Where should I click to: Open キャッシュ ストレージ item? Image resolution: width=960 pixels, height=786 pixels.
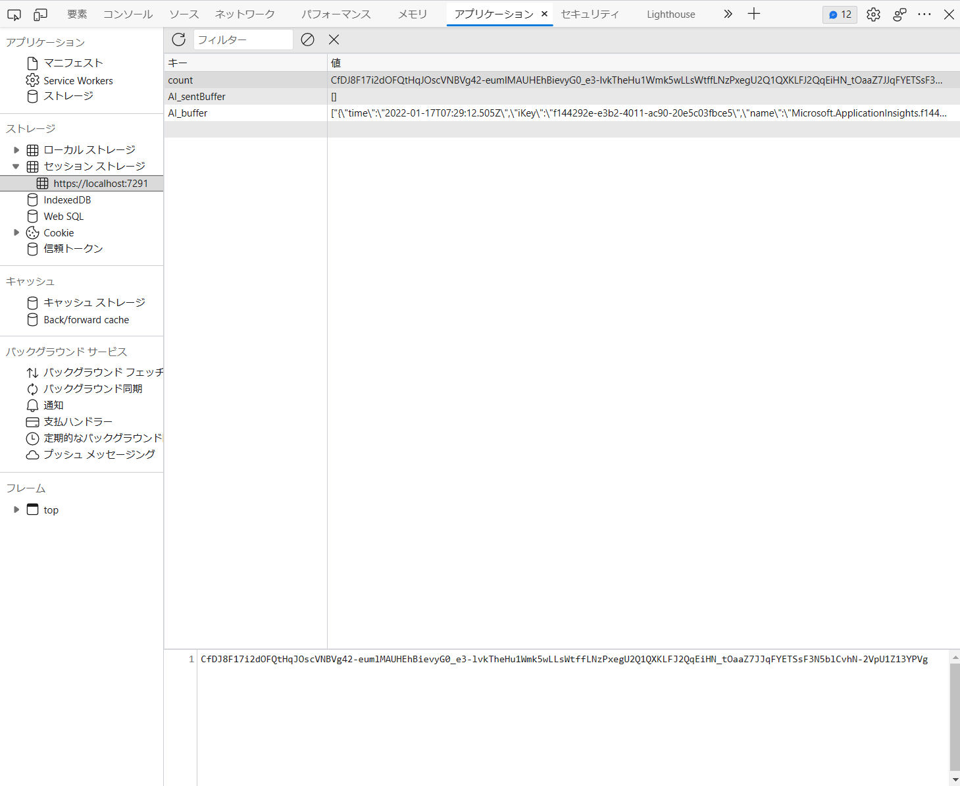(x=94, y=303)
